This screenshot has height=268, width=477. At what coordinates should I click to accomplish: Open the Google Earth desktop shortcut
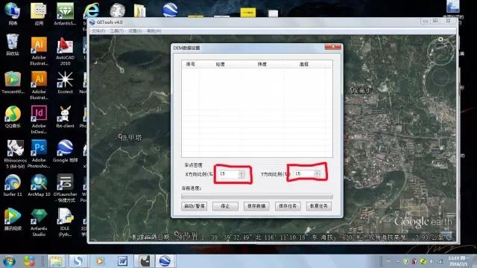65,151
